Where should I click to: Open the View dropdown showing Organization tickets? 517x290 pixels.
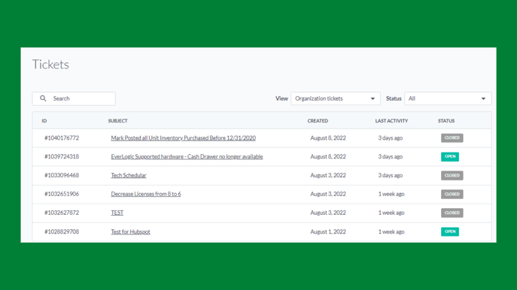[336, 98]
